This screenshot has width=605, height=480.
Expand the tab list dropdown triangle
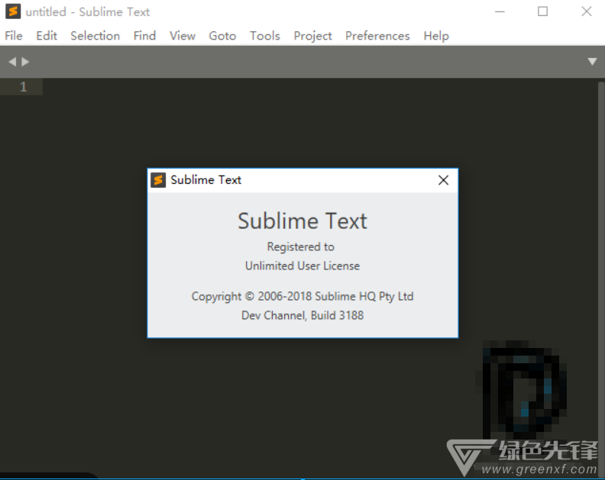tap(592, 62)
